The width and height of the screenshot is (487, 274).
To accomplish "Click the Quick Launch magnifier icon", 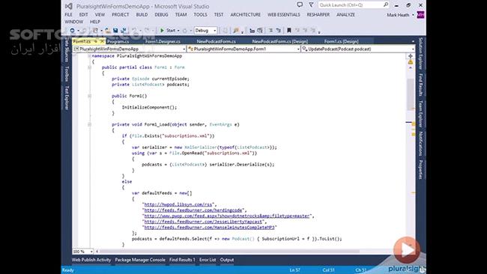I will pos(385,4).
